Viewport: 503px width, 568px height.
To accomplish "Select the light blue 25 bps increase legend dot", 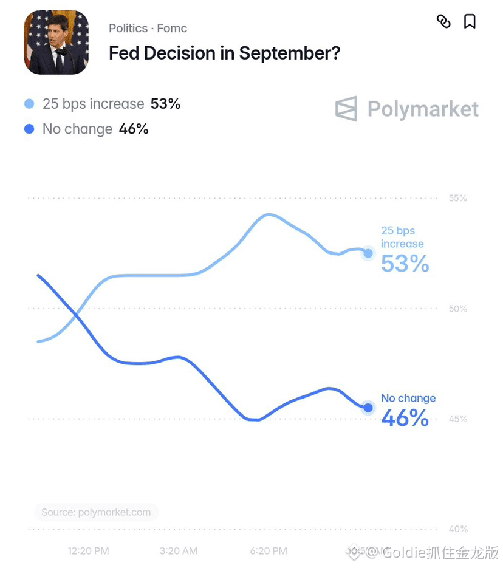I will click(x=29, y=104).
